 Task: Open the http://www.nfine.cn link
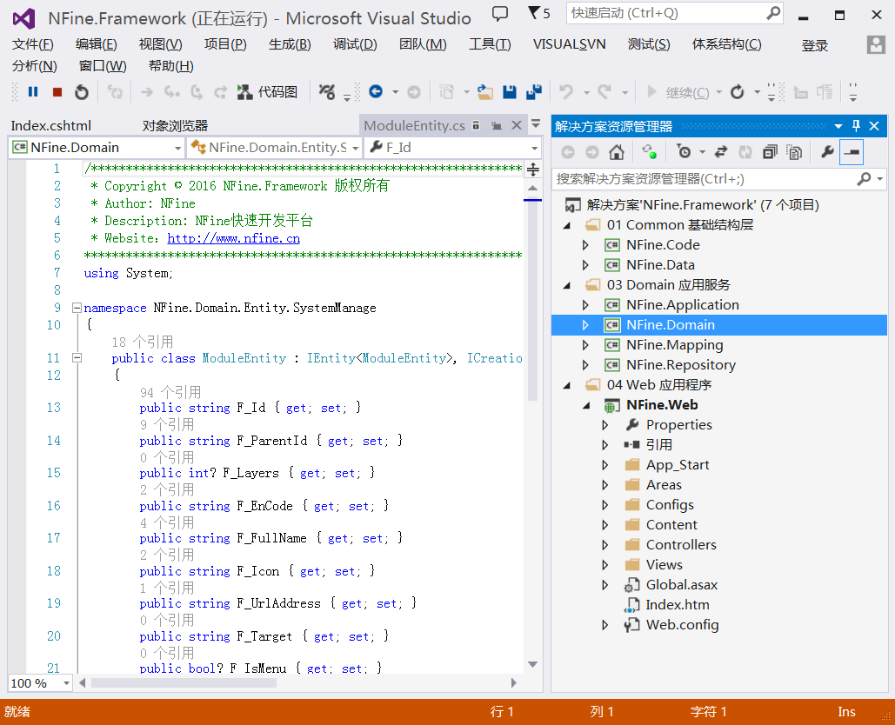[233, 238]
